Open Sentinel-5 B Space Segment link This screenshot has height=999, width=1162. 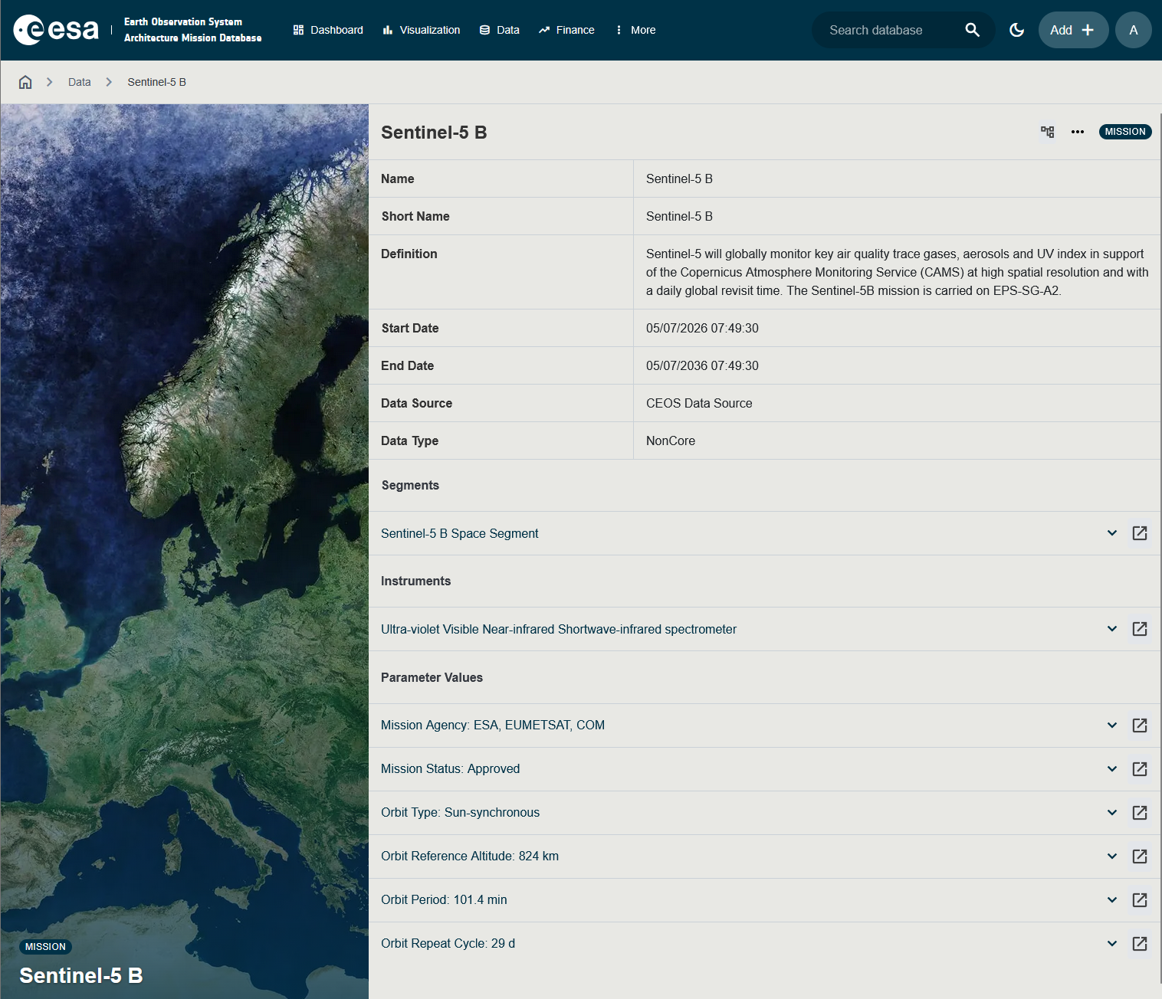(460, 533)
